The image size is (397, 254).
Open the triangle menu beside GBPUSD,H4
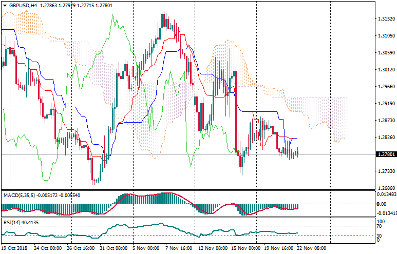tap(5, 6)
